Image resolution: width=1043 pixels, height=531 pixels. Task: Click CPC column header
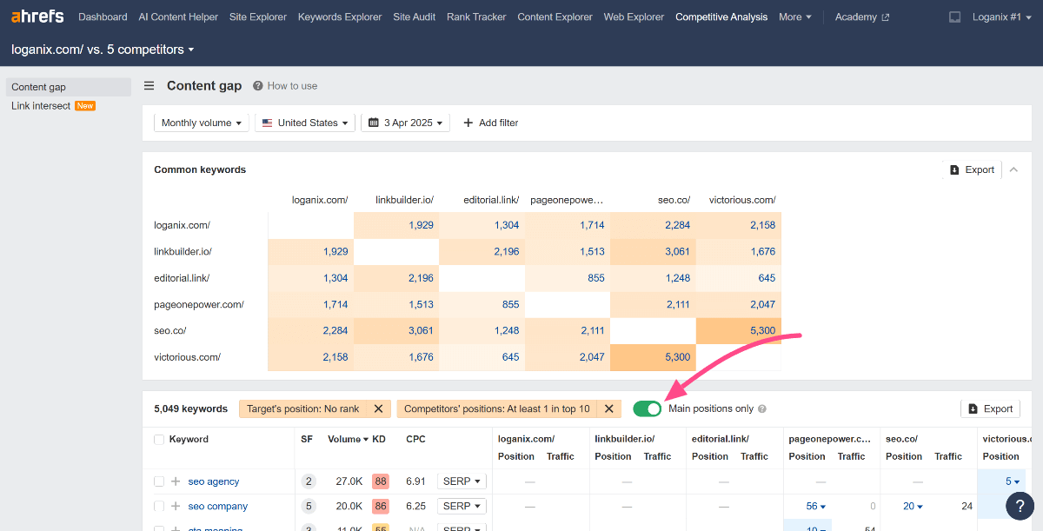(415, 440)
